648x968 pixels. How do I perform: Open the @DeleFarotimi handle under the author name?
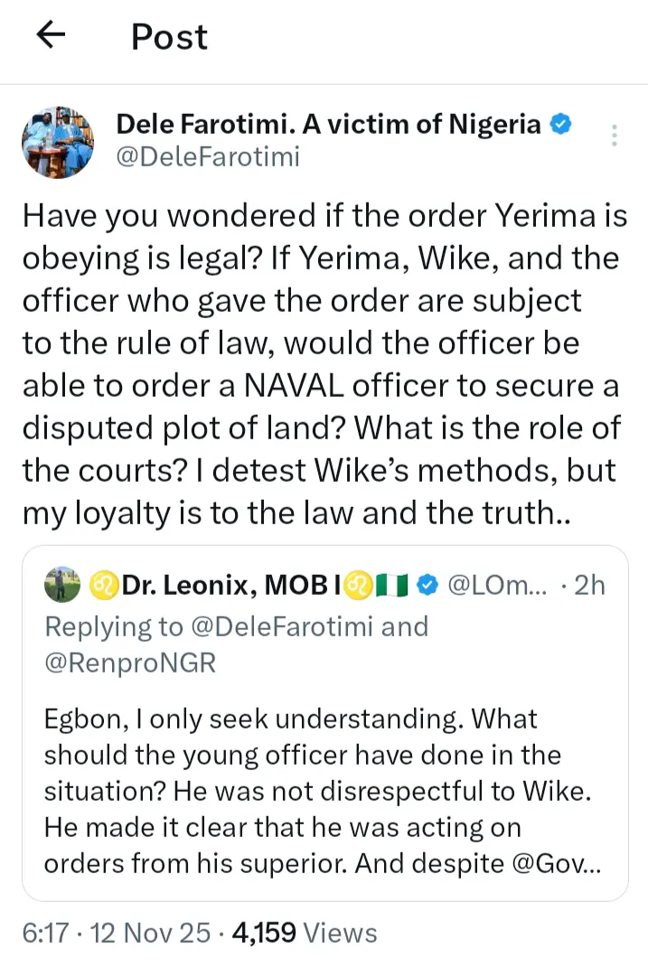tap(208, 158)
